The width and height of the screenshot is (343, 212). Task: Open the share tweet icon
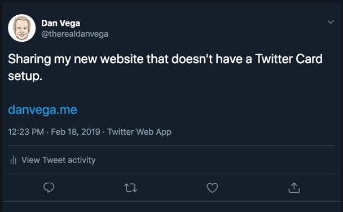click(294, 188)
